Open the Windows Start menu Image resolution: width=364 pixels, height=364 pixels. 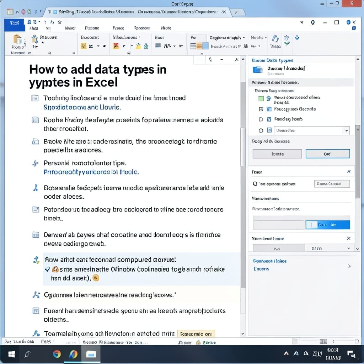[x=11, y=354]
